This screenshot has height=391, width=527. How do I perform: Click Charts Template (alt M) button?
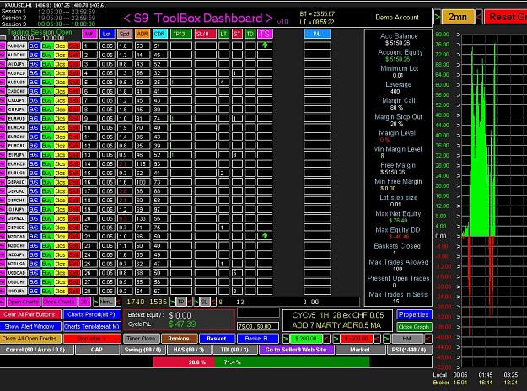point(91,326)
